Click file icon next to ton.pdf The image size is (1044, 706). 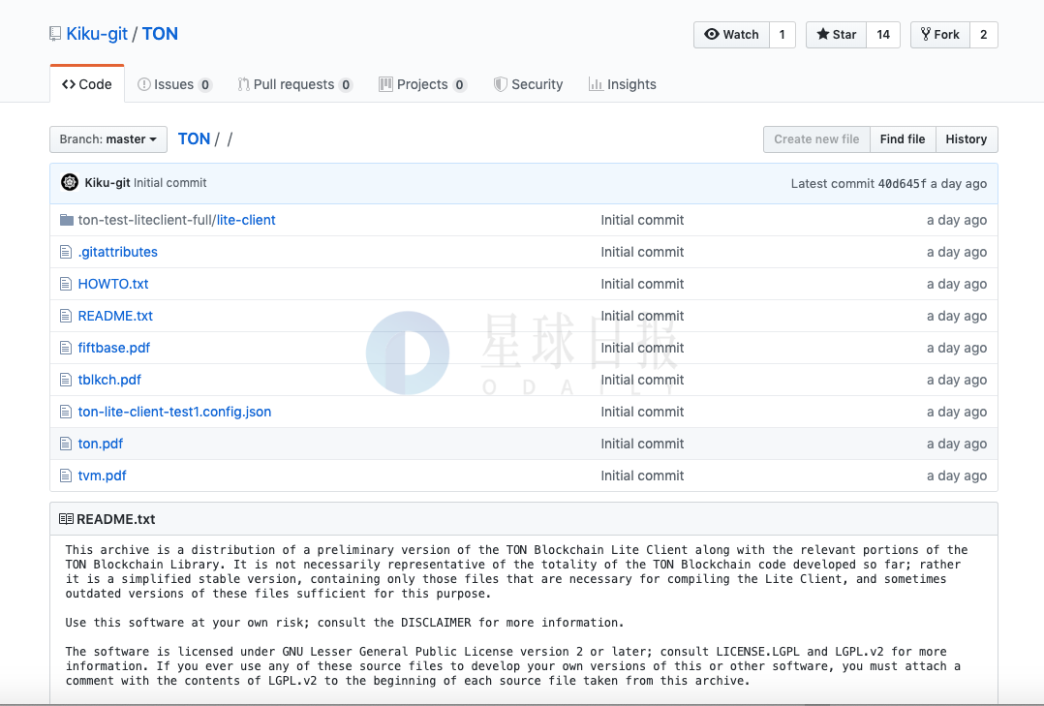65,444
